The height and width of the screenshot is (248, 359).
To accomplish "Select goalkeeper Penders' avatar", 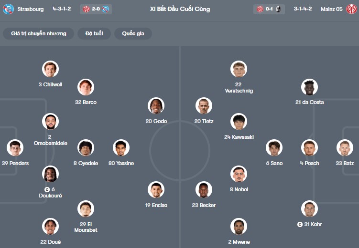I will tap(15, 148).
